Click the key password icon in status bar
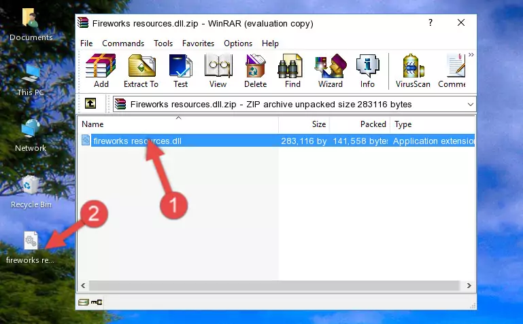Viewport: 523px width, 324px height. point(97,302)
